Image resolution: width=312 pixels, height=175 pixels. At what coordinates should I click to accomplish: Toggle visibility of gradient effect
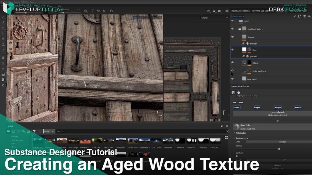tap(244, 56)
